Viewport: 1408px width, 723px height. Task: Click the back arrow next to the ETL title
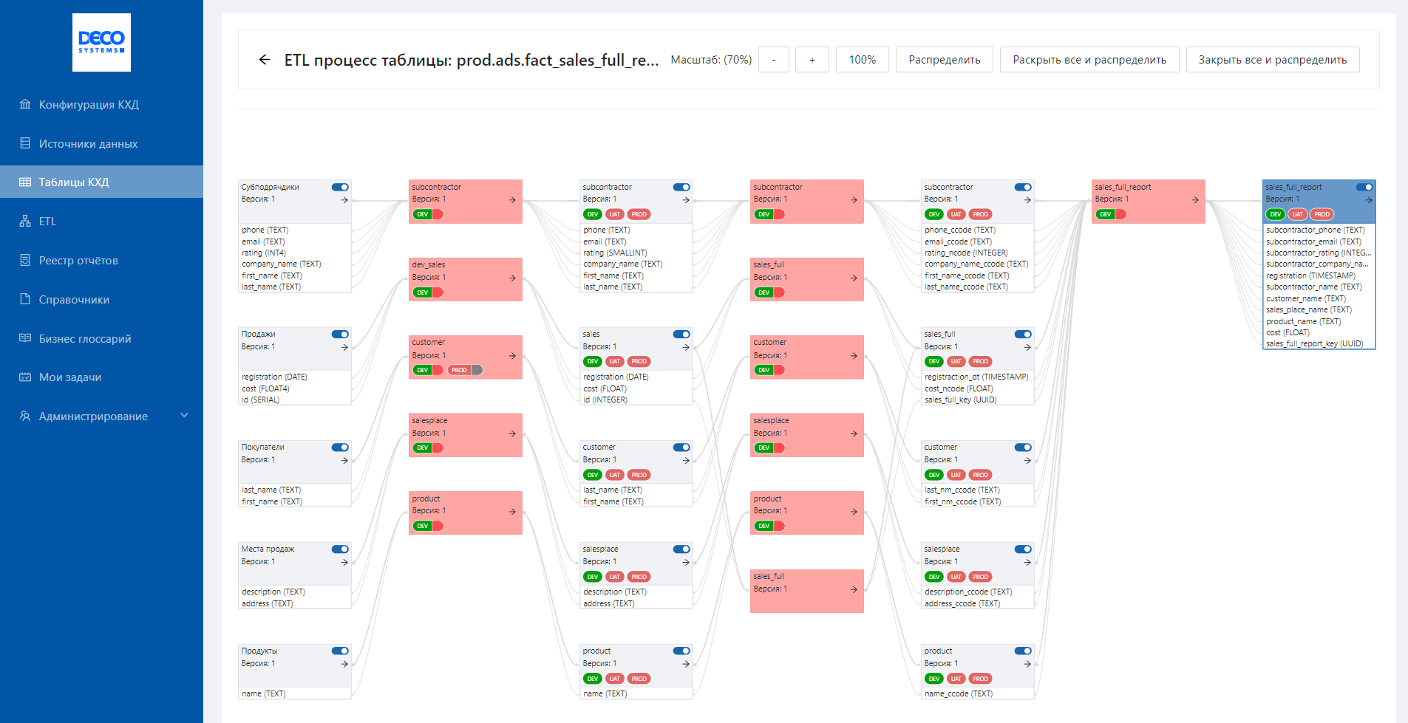(x=264, y=59)
